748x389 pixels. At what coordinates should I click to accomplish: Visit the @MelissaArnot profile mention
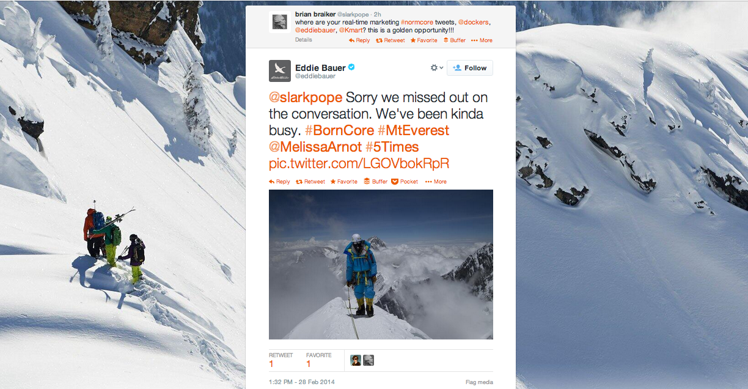pyautogui.click(x=315, y=147)
